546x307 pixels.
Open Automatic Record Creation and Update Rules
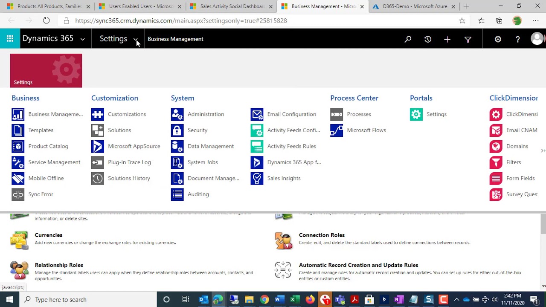point(358,265)
